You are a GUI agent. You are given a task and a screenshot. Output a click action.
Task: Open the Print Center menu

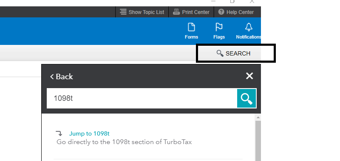point(191,12)
